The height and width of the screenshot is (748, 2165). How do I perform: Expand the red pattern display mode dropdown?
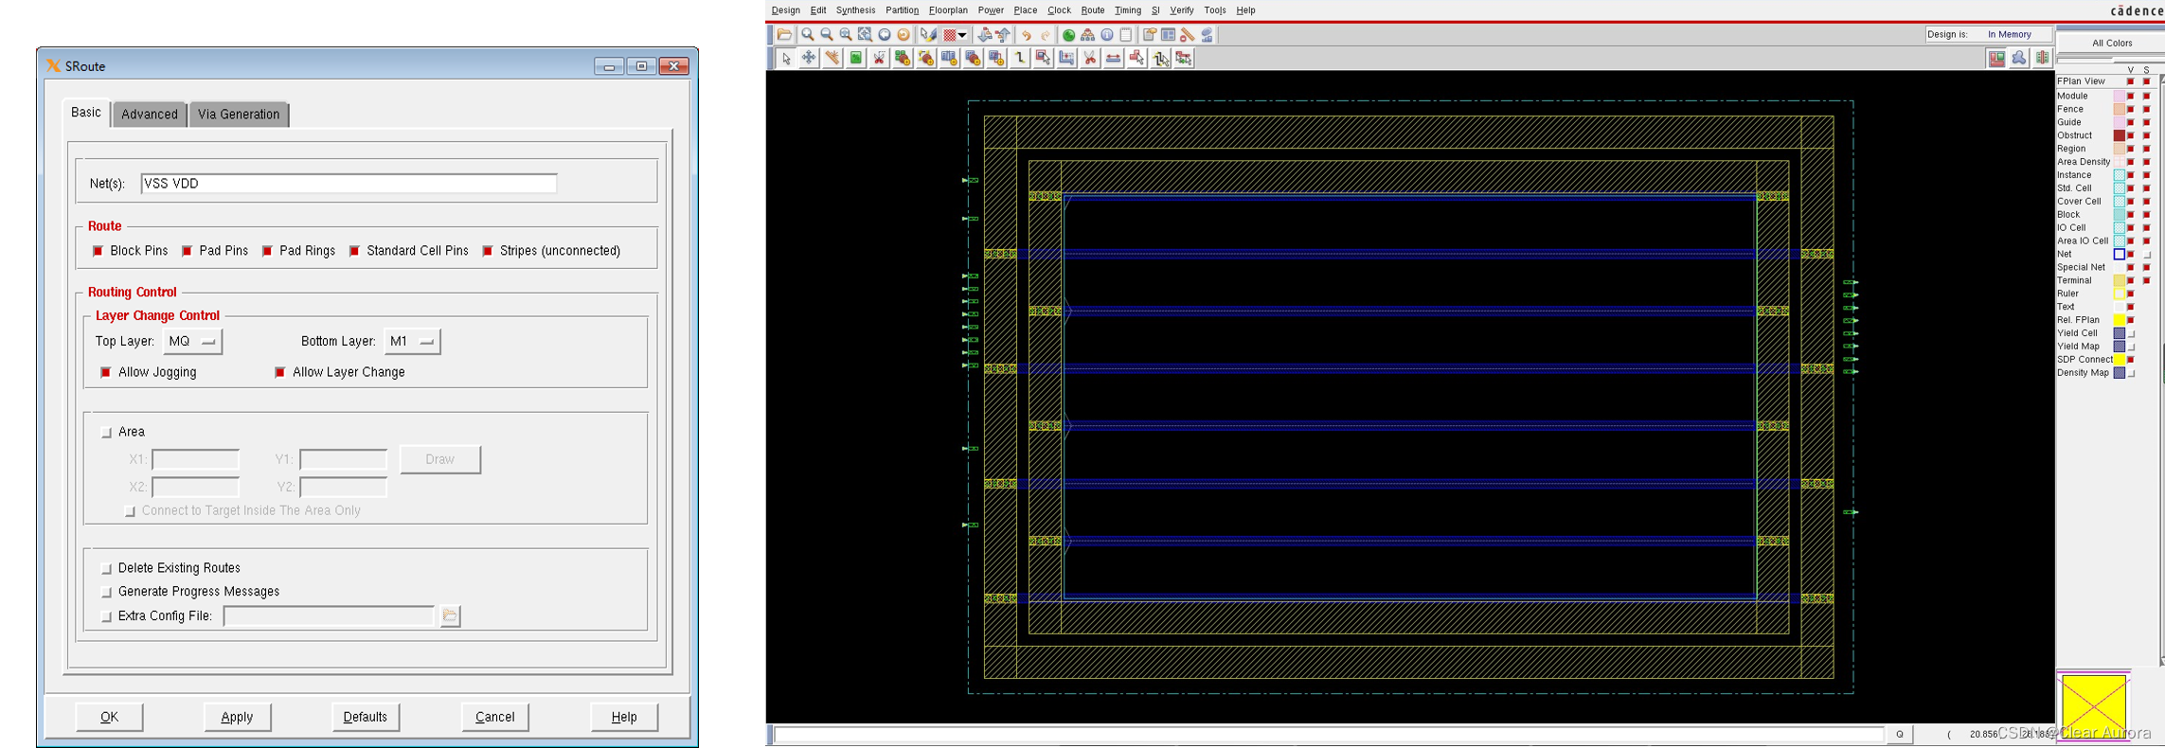point(962,35)
